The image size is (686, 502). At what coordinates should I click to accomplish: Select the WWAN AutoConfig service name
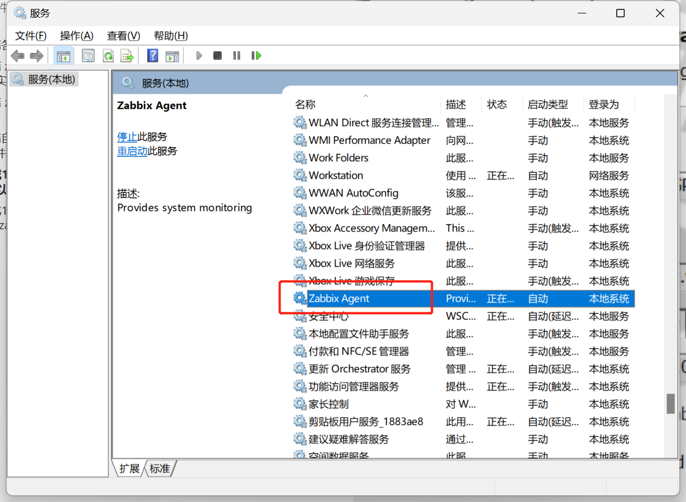354,193
